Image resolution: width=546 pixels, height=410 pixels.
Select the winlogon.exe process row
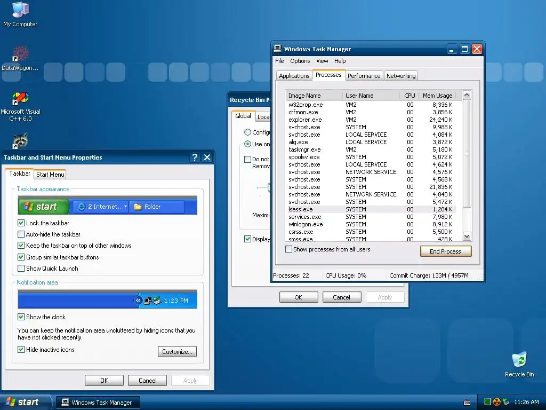(371, 225)
